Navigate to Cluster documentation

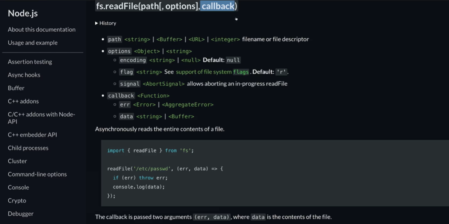(x=17, y=161)
